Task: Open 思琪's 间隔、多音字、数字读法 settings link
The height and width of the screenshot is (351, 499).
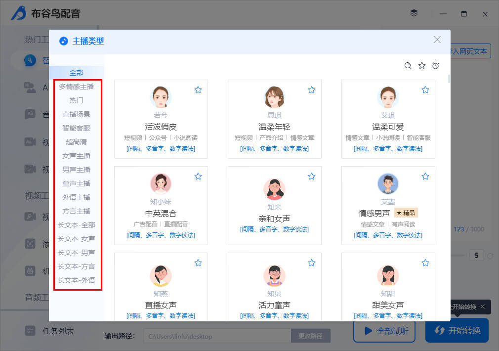Action: [x=274, y=148]
